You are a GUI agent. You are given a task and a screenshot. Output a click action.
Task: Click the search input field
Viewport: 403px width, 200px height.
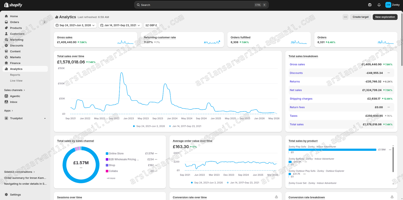coord(201,5)
